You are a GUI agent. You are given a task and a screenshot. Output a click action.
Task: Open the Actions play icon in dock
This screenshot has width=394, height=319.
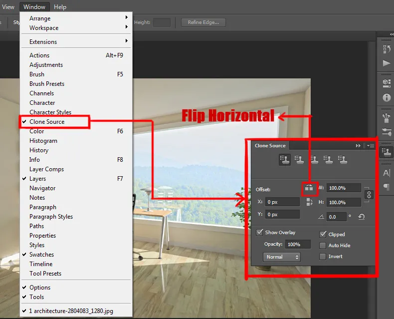[x=387, y=63]
